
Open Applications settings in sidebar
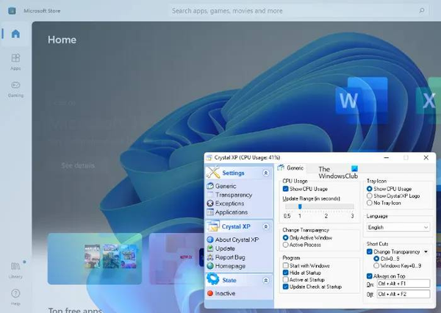pyautogui.click(x=232, y=212)
